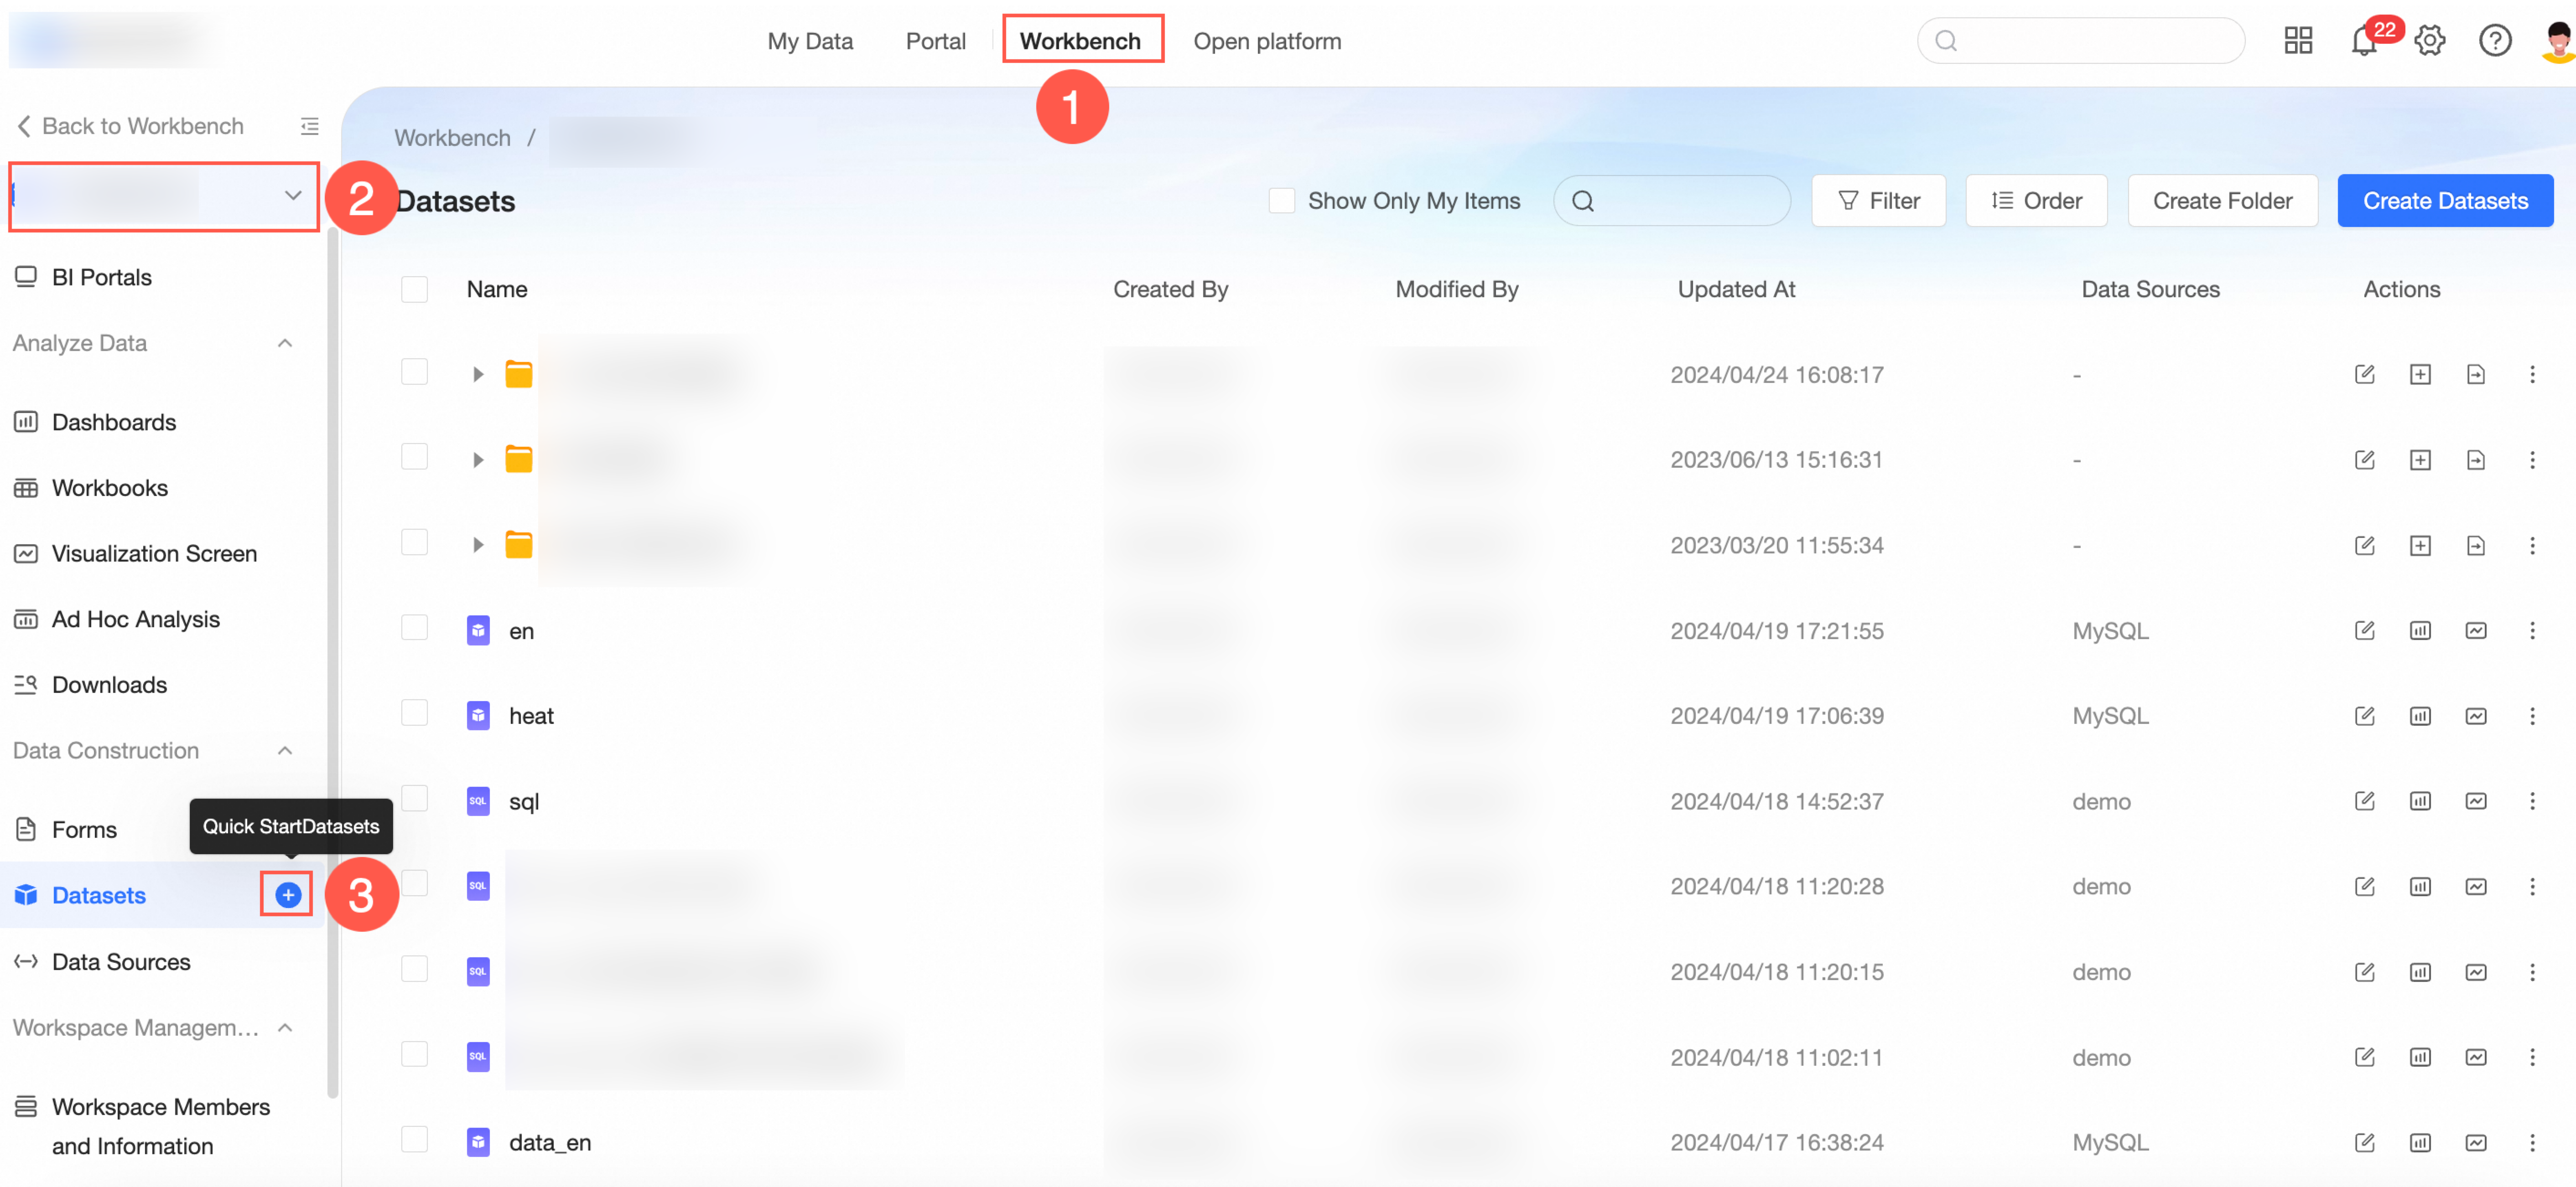Check the 'sql' dataset row checkbox
Screen dimensions: 2576x1187
[414, 798]
